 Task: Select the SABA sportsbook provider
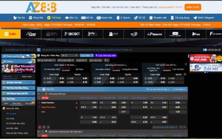[x=10, y=34]
